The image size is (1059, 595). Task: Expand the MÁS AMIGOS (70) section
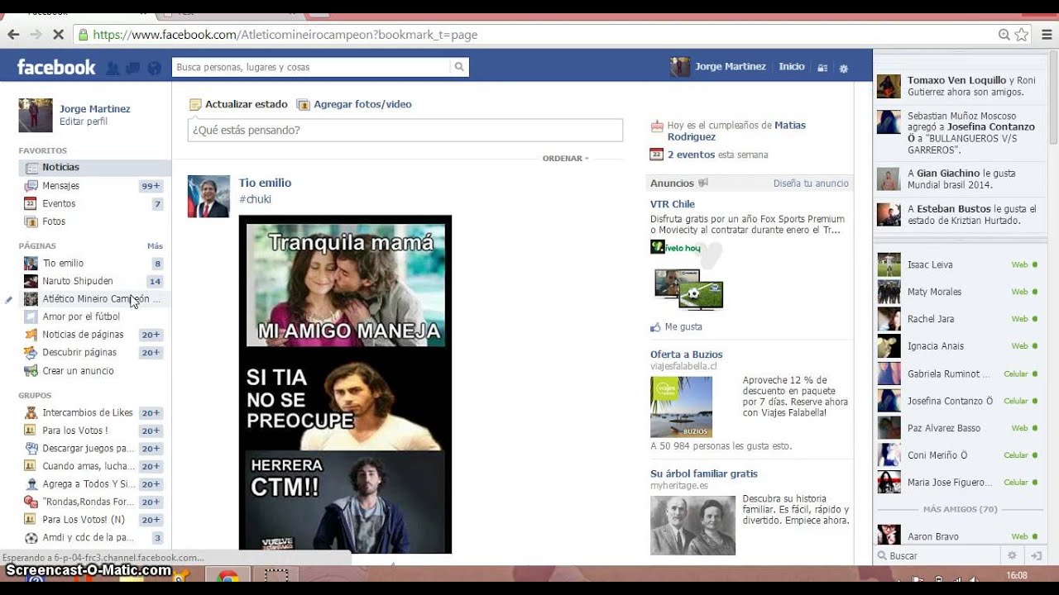[x=960, y=509]
